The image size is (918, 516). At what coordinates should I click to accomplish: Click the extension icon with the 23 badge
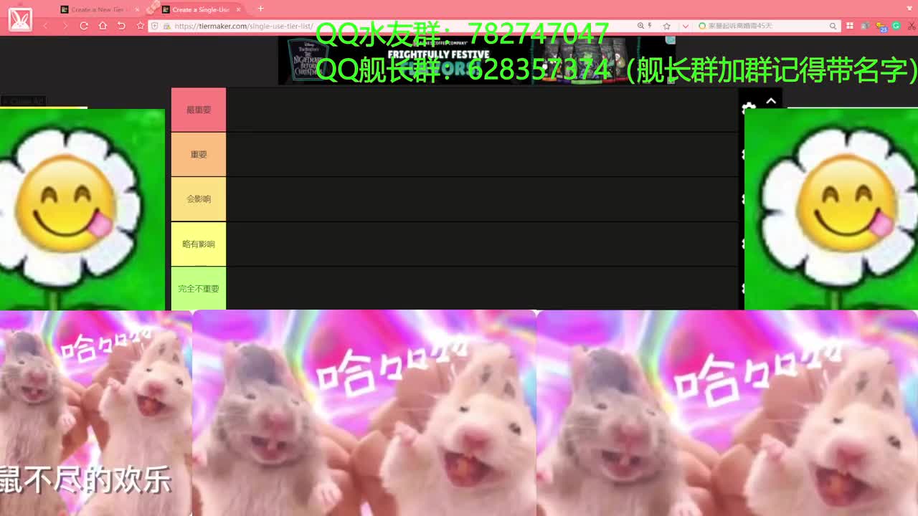coord(881,27)
